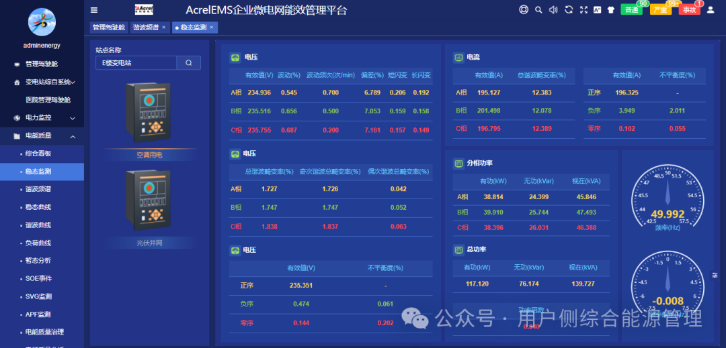Open 严重 alarms yellow badge button
Image resolution: width=726 pixels, height=348 pixels.
(661, 9)
